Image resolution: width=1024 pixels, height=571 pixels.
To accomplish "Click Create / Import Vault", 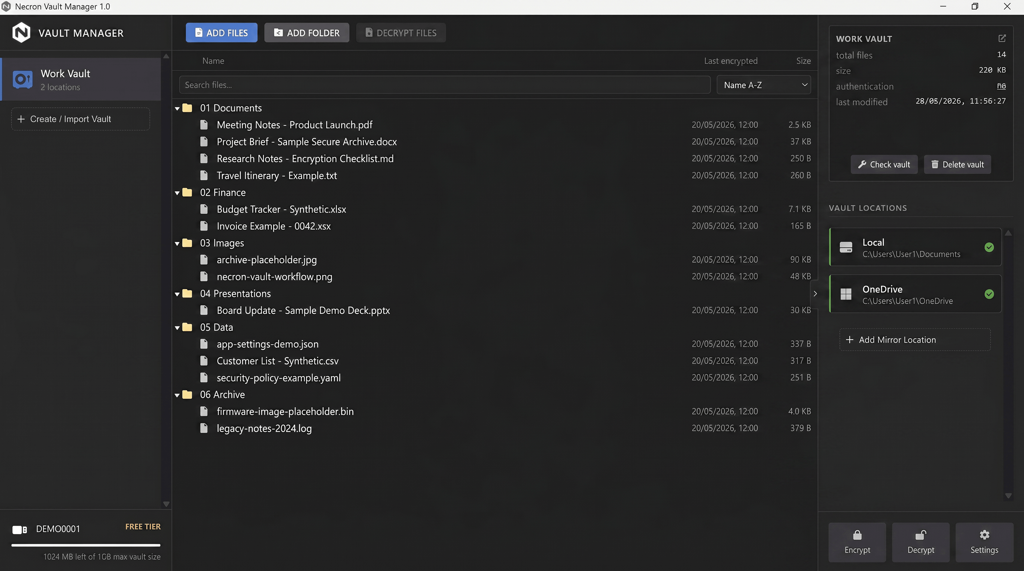I will coord(80,119).
